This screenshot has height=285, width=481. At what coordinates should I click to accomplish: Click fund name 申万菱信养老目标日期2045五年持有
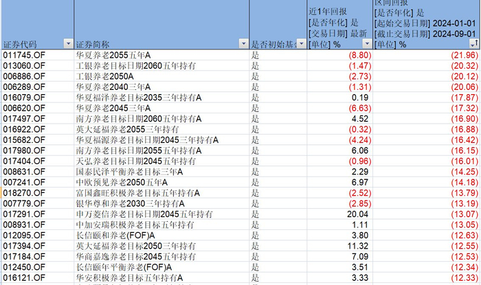tap(144, 214)
